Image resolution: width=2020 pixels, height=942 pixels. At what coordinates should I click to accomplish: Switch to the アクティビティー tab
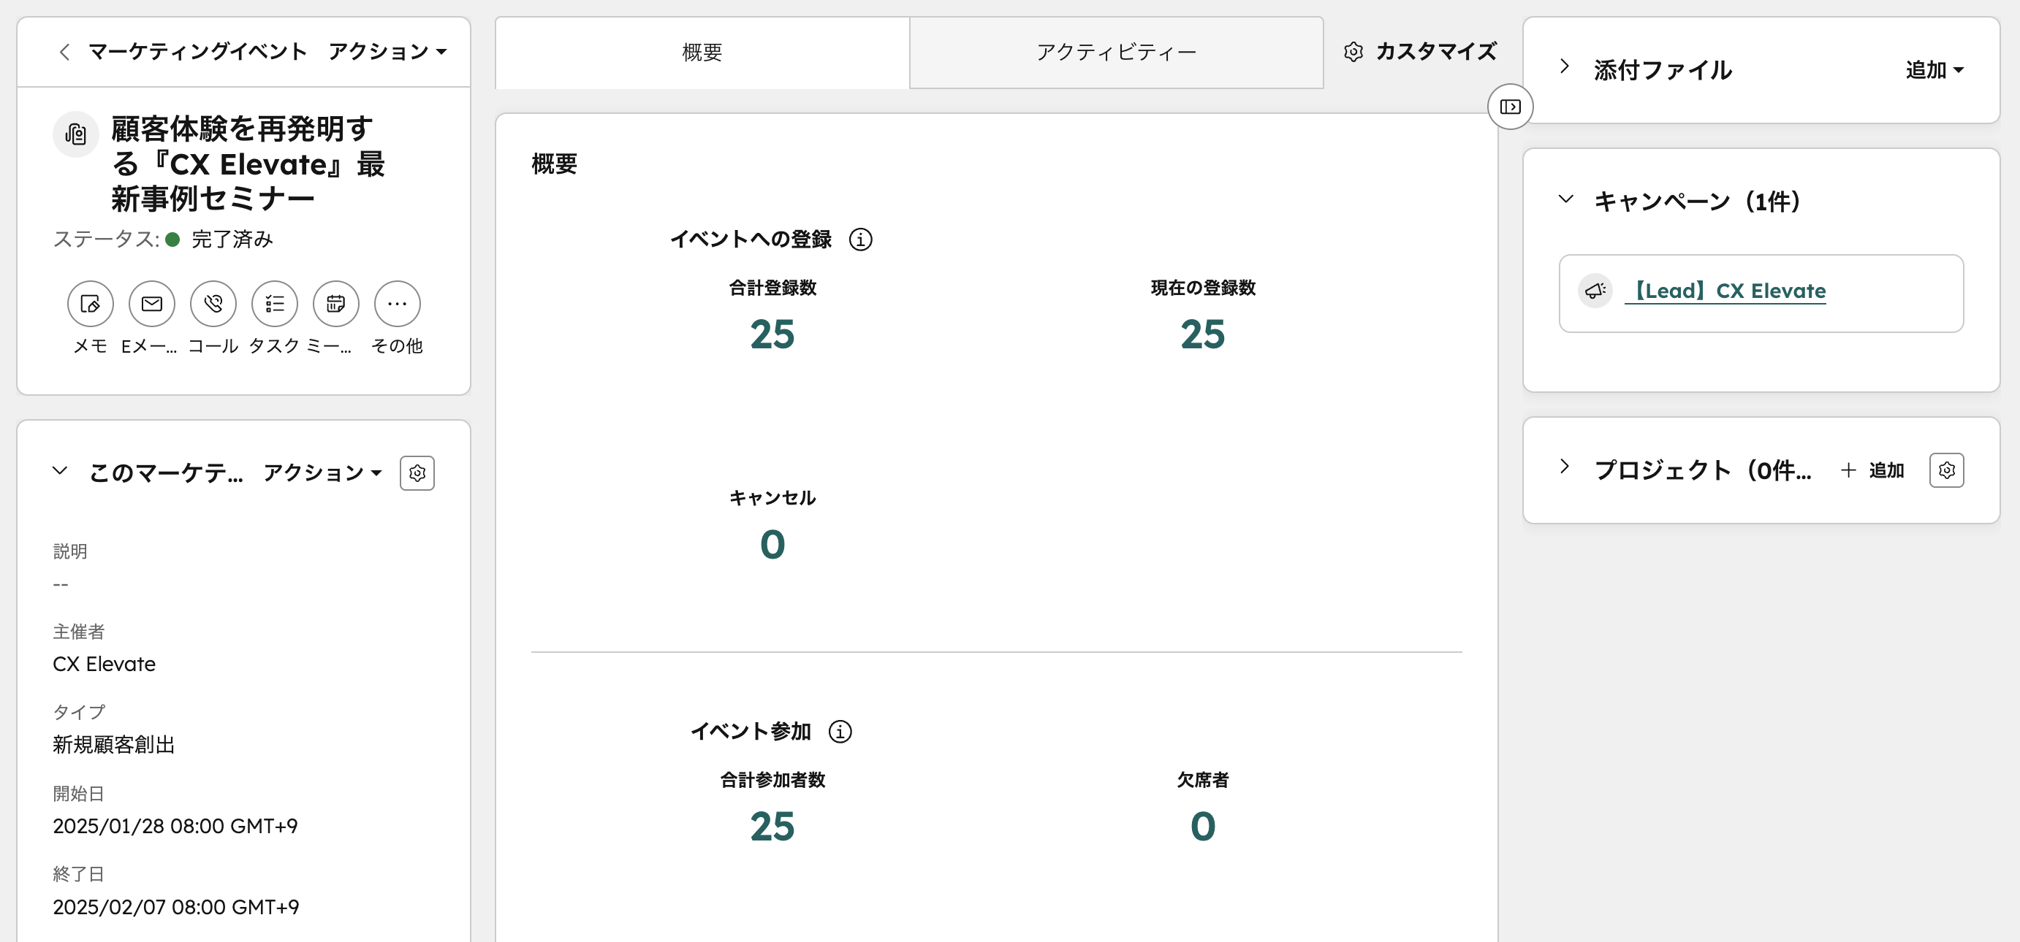pos(1117,53)
